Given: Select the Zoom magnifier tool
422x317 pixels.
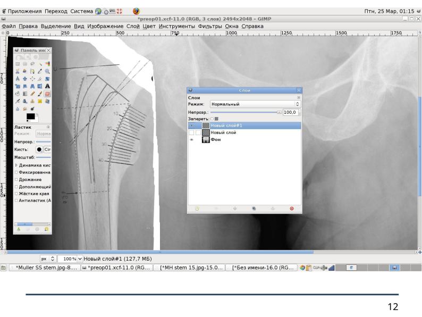Looking at the screenshot, I should (x=47, y=71).
